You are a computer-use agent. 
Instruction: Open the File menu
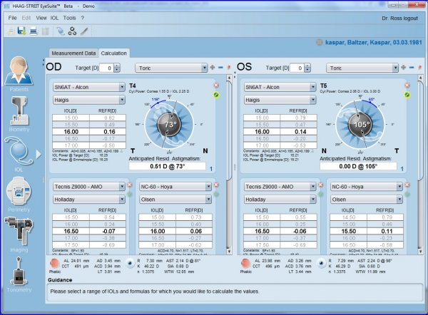pos(12,18)
